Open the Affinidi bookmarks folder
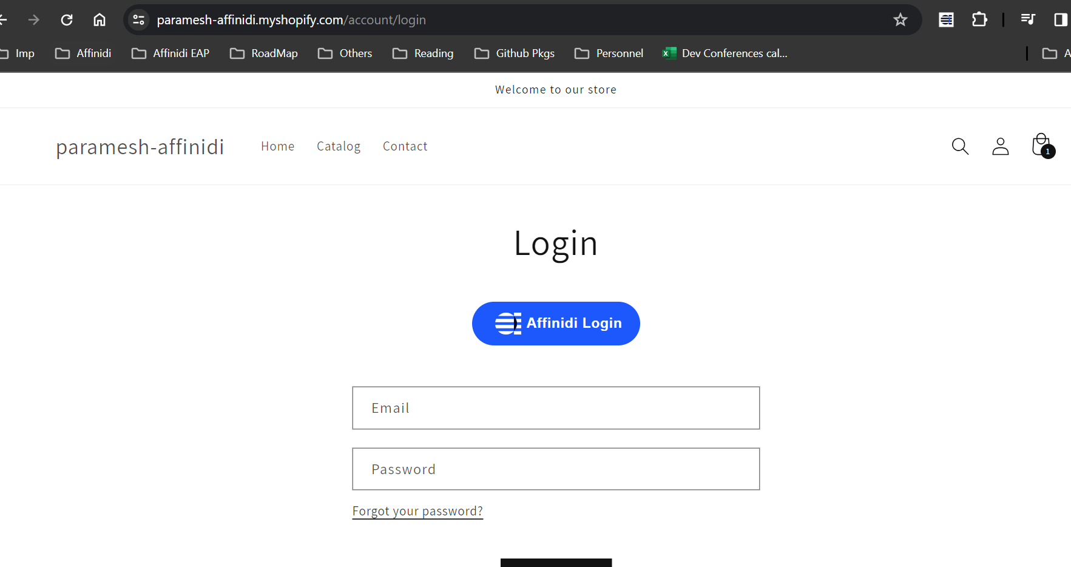 pos(83,53)
